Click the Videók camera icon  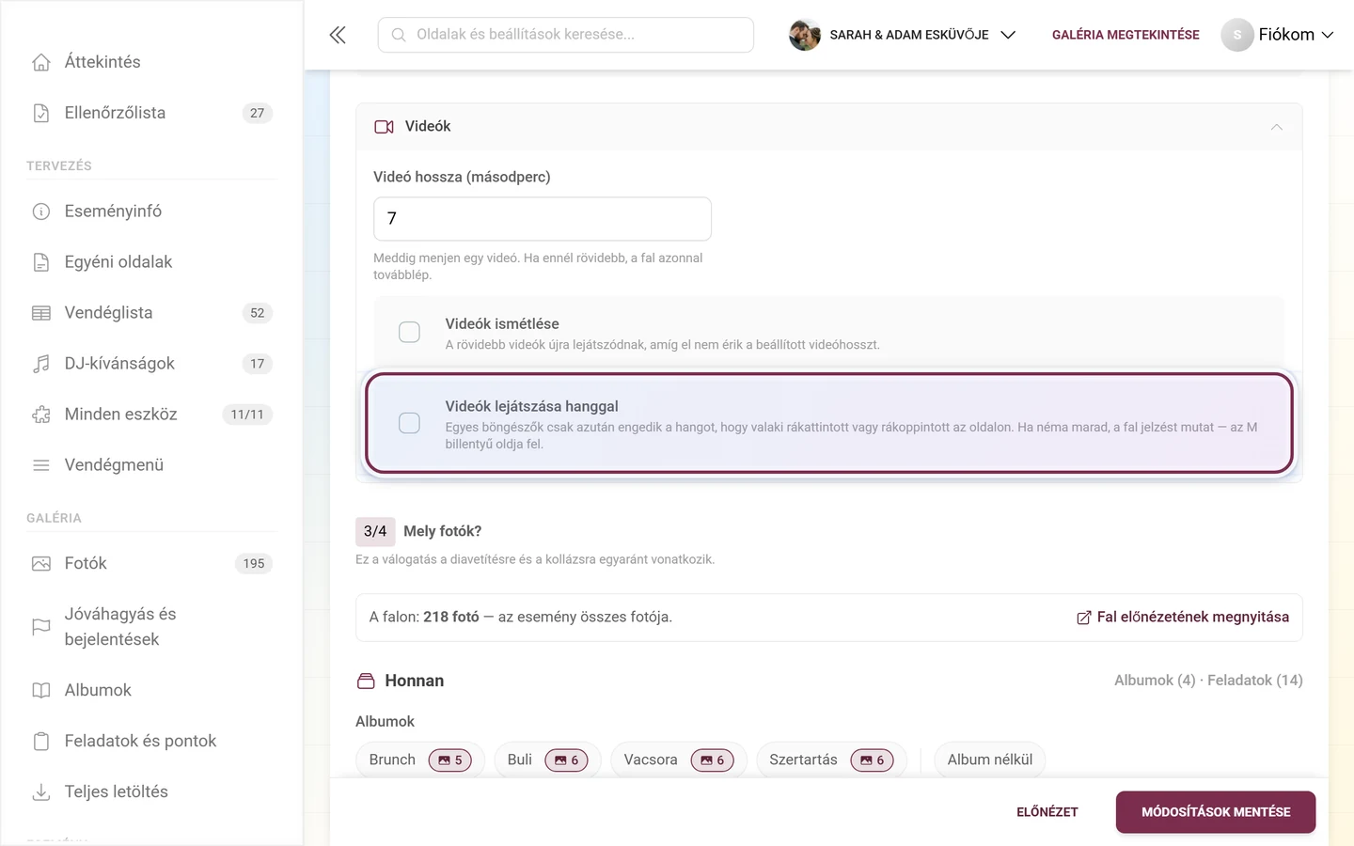point(384,127)
